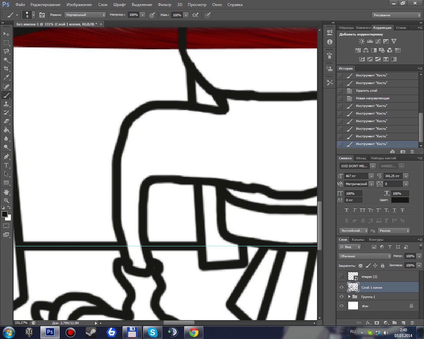Select the Crop tool
The width and height of the screenshot is (424, 339).
point(6,69)
